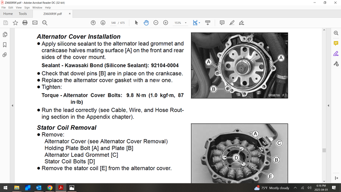Image resolution: width=341 pixels, height=192 pixels.
Task: Zoom out with the minus icon
Action: pos(156,23)
